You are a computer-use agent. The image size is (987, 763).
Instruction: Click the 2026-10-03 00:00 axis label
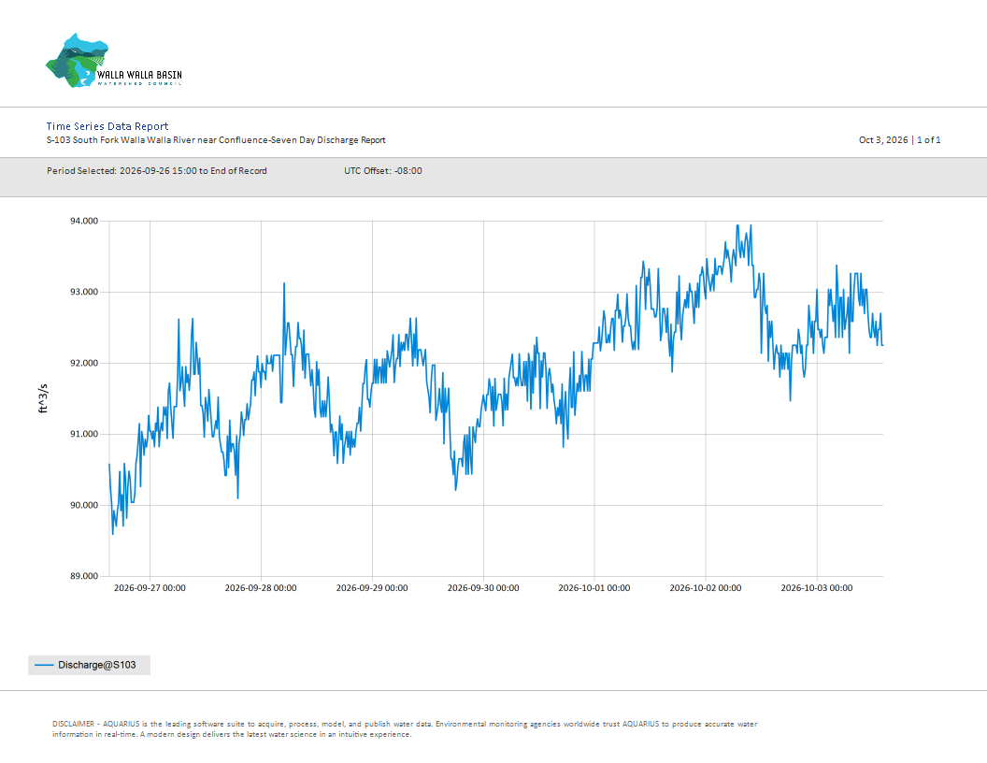817,588
